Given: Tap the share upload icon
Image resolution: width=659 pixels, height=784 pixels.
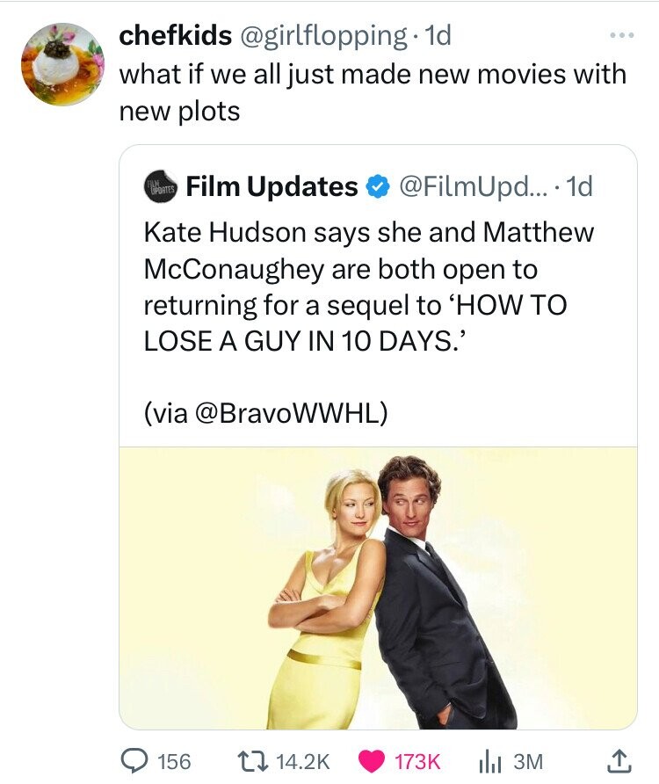Looking at the screenshot, I should [x=619, y=761].
